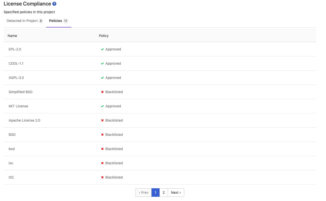Viewport: 326px width, 201px height.
Task: Click the red X next to BSD
Action: pyautogui.click(x=102, y=134)
